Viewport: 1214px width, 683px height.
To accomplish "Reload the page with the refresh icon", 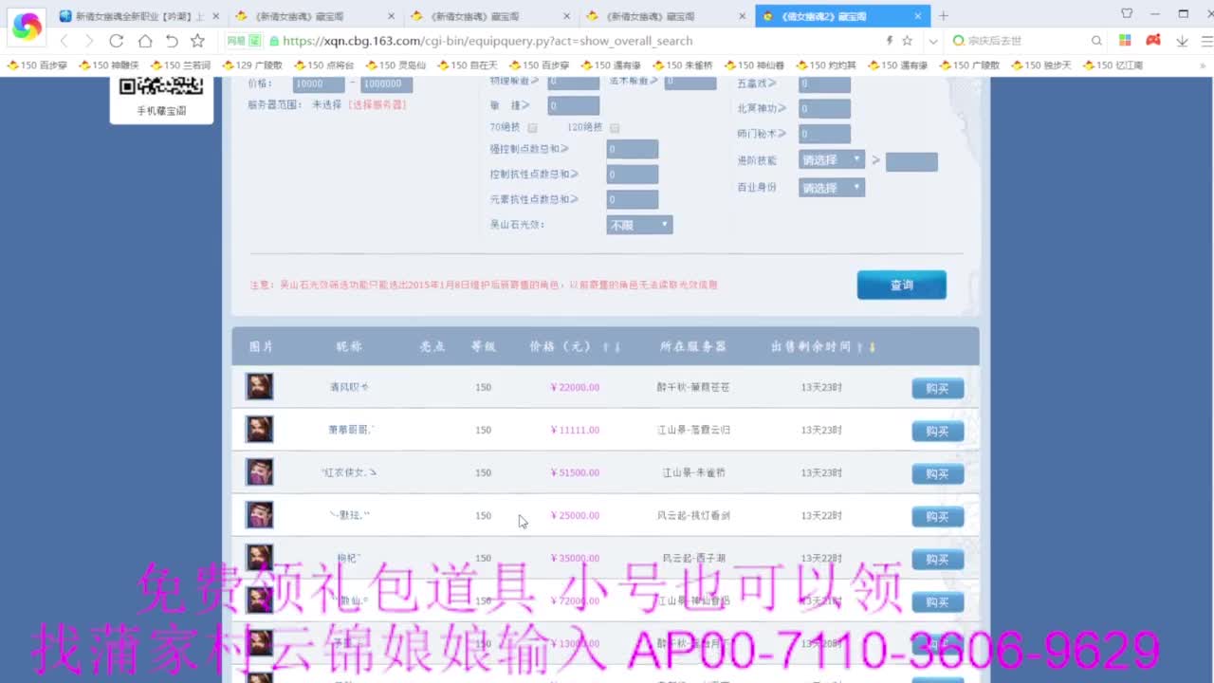I will point(117,41).
